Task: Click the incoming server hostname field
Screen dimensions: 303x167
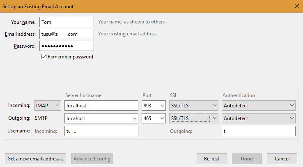Action: point(101,105)
